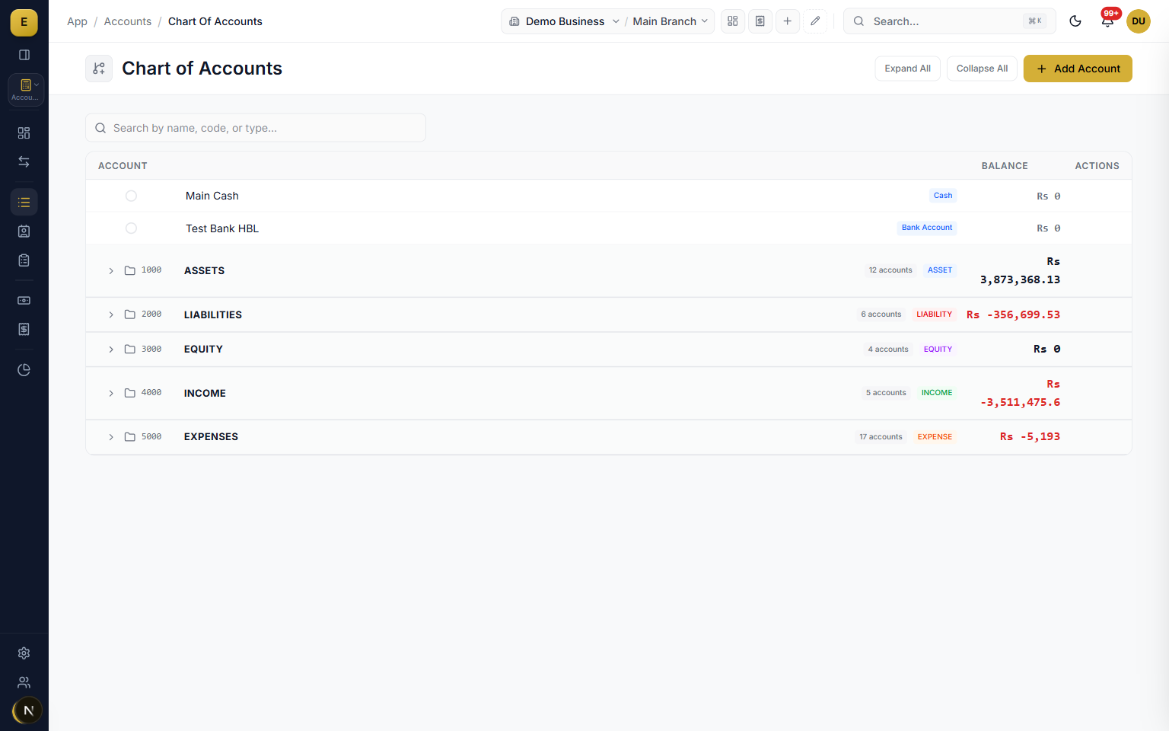Click the ASSET type tag
The height and width of the screenshot is (731, 1169).
[940, 270]
